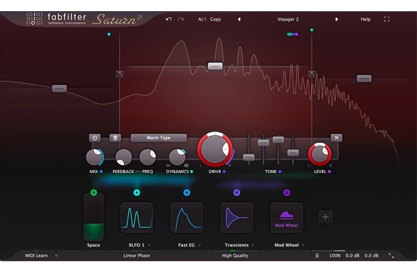Click the feedback FREQ knob
The height and width of the screenshot is (273, 417).
(148, 157)
